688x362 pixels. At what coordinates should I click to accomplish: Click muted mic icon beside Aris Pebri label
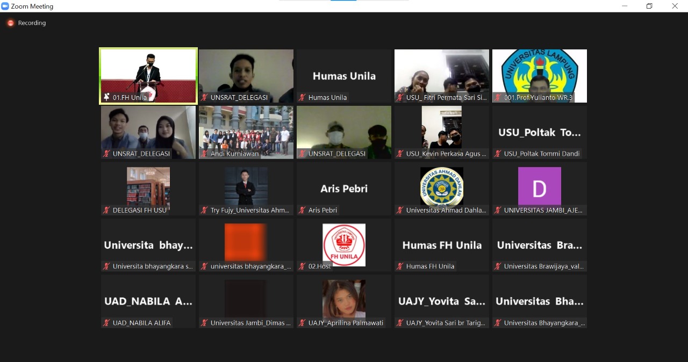click(x=303, y=211)
